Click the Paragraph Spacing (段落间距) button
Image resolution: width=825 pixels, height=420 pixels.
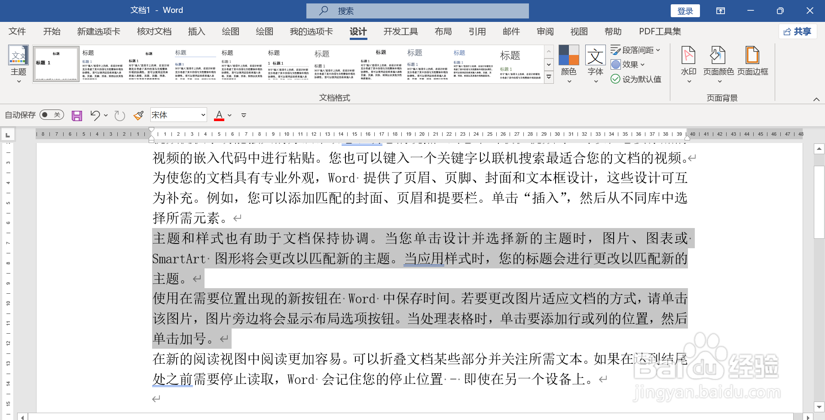[x=635, y=50]
